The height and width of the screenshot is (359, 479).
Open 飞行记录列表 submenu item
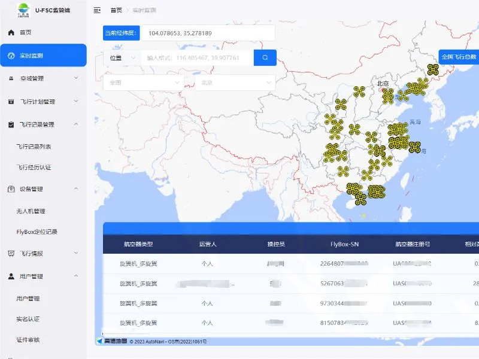34,147
